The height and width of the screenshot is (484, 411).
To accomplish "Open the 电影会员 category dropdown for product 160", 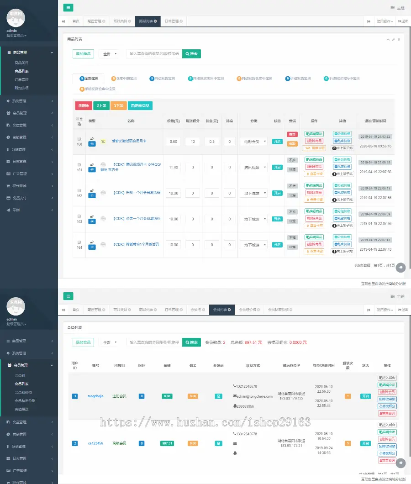I will [x=254, y=142].
